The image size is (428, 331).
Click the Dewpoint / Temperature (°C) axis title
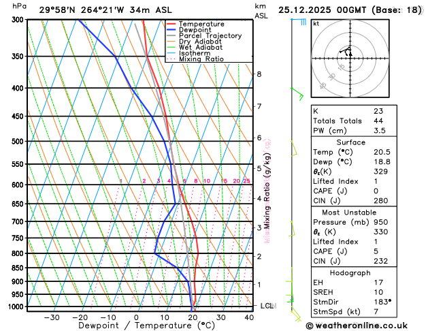coord(146,326)
